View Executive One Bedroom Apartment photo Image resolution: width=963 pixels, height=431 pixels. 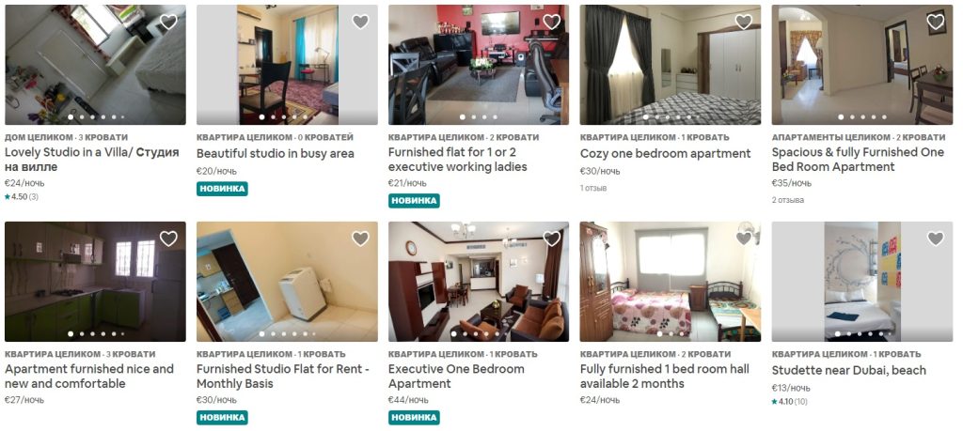click(479, 282)
